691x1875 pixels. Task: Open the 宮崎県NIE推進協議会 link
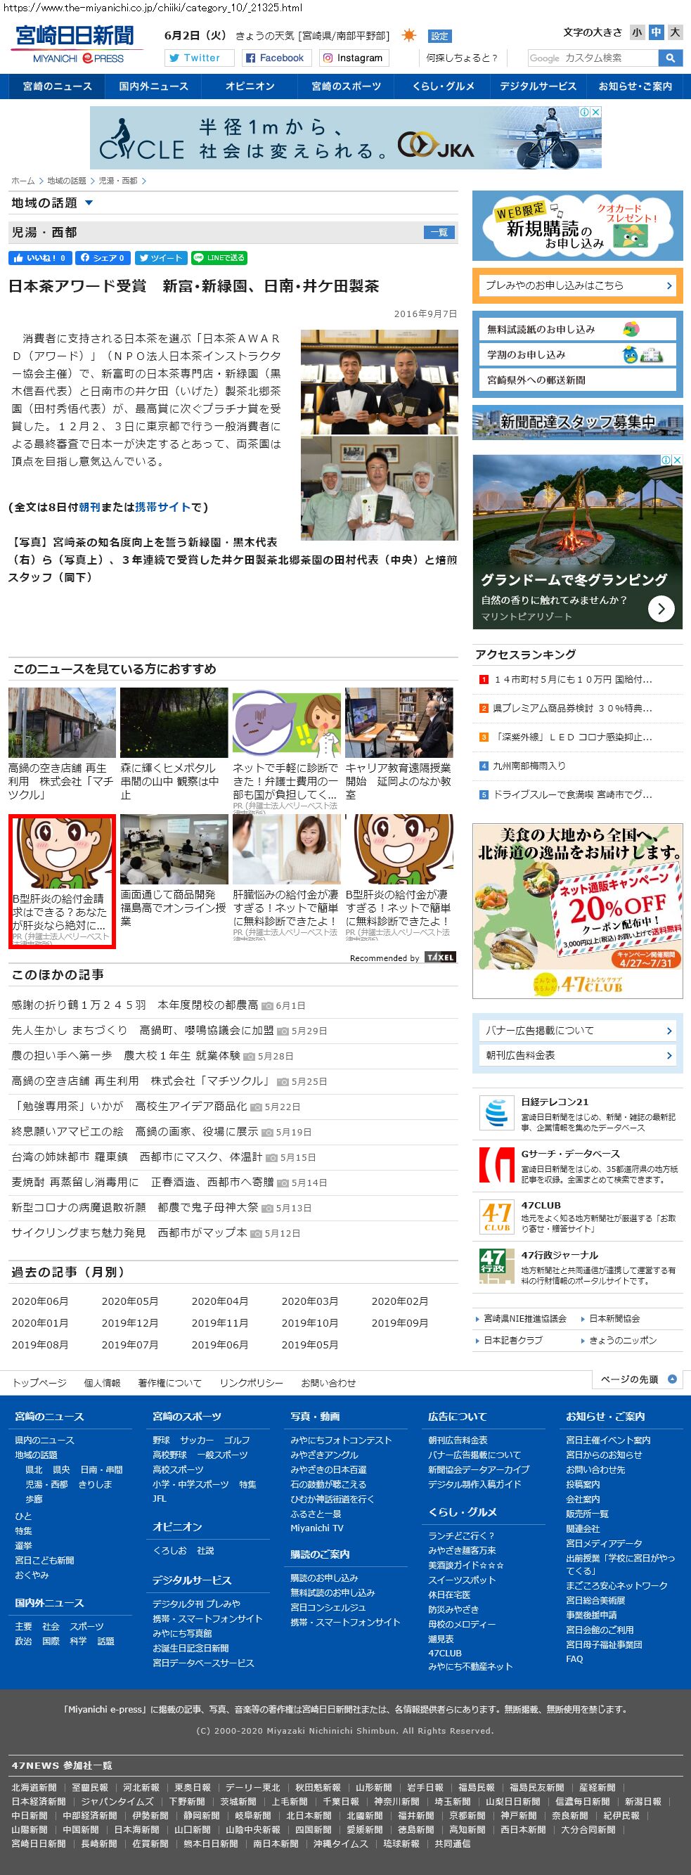coord(525,1319)
